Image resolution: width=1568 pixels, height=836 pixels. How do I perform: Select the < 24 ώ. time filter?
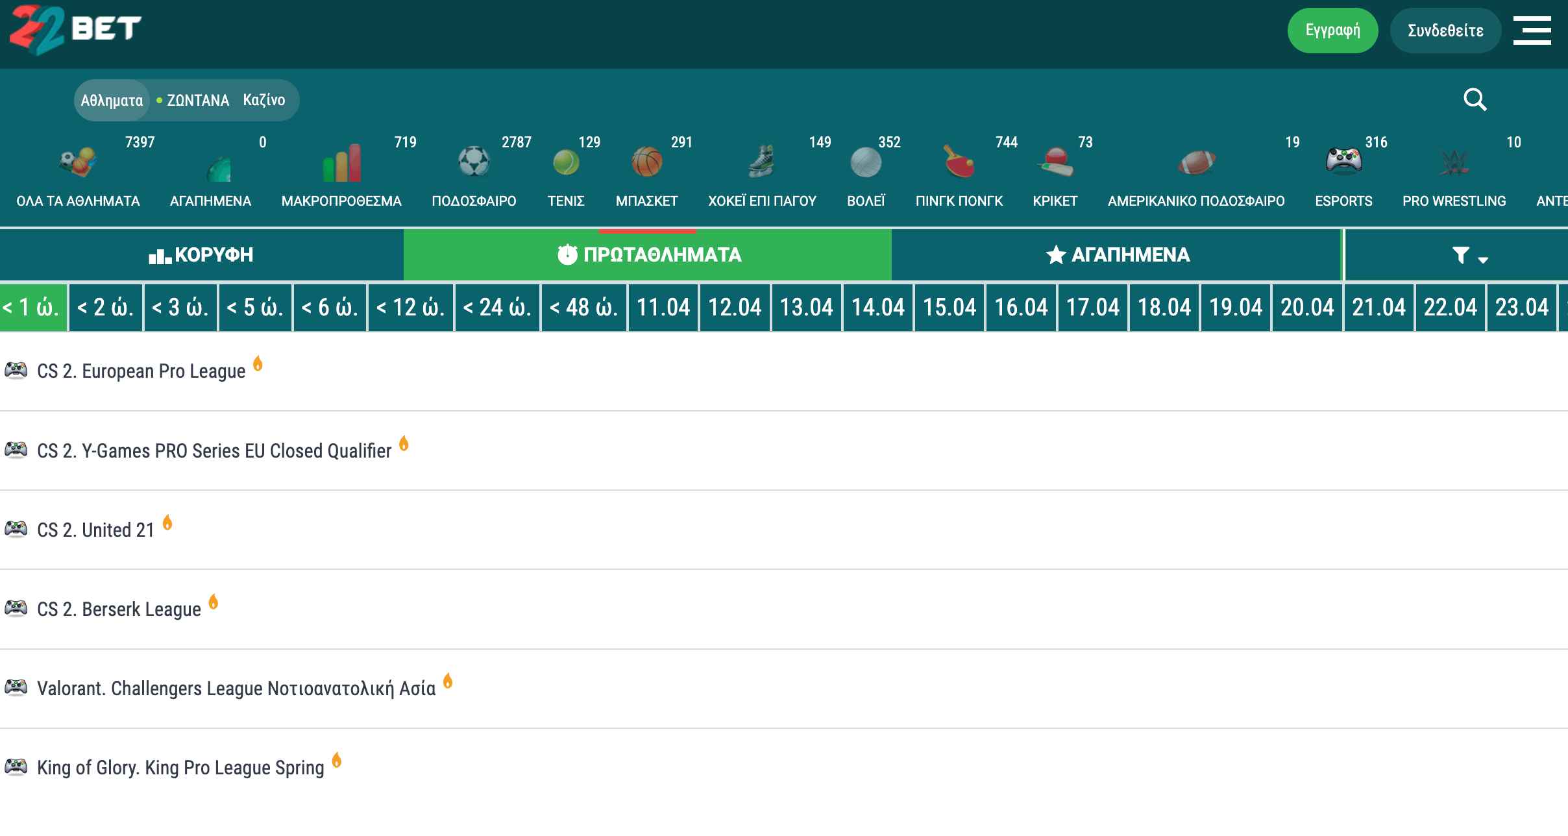point(497,307)
